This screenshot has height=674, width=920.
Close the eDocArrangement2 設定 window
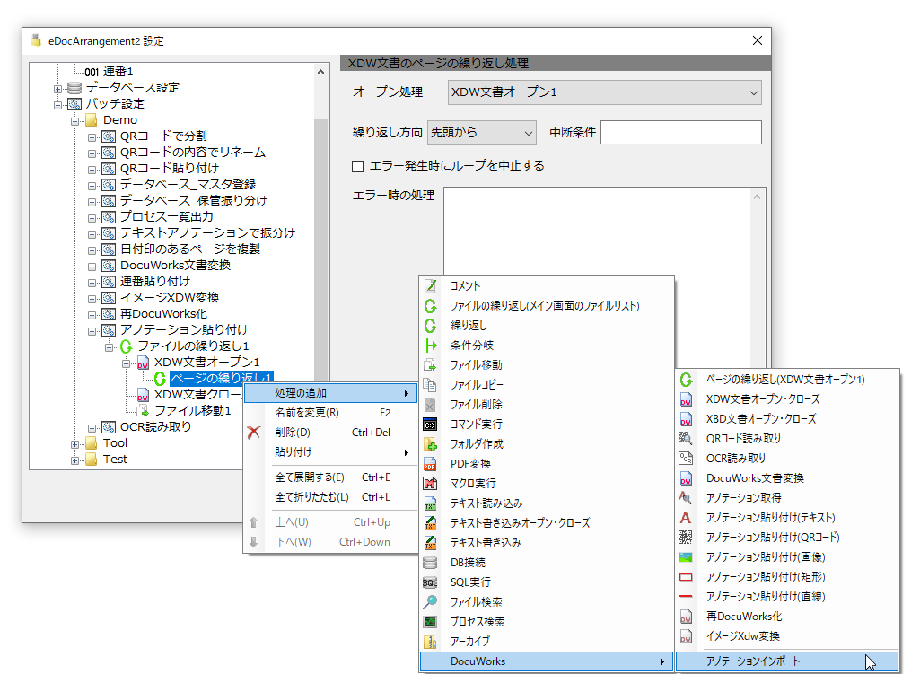(x=758, y=40)
